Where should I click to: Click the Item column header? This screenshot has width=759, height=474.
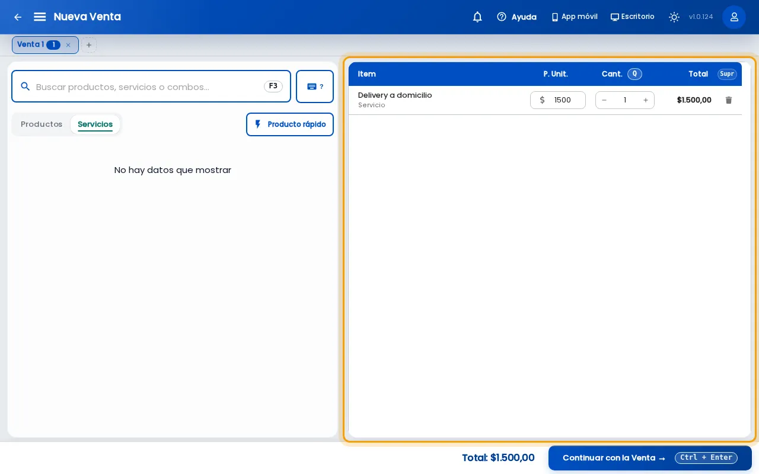click(367, 74)
